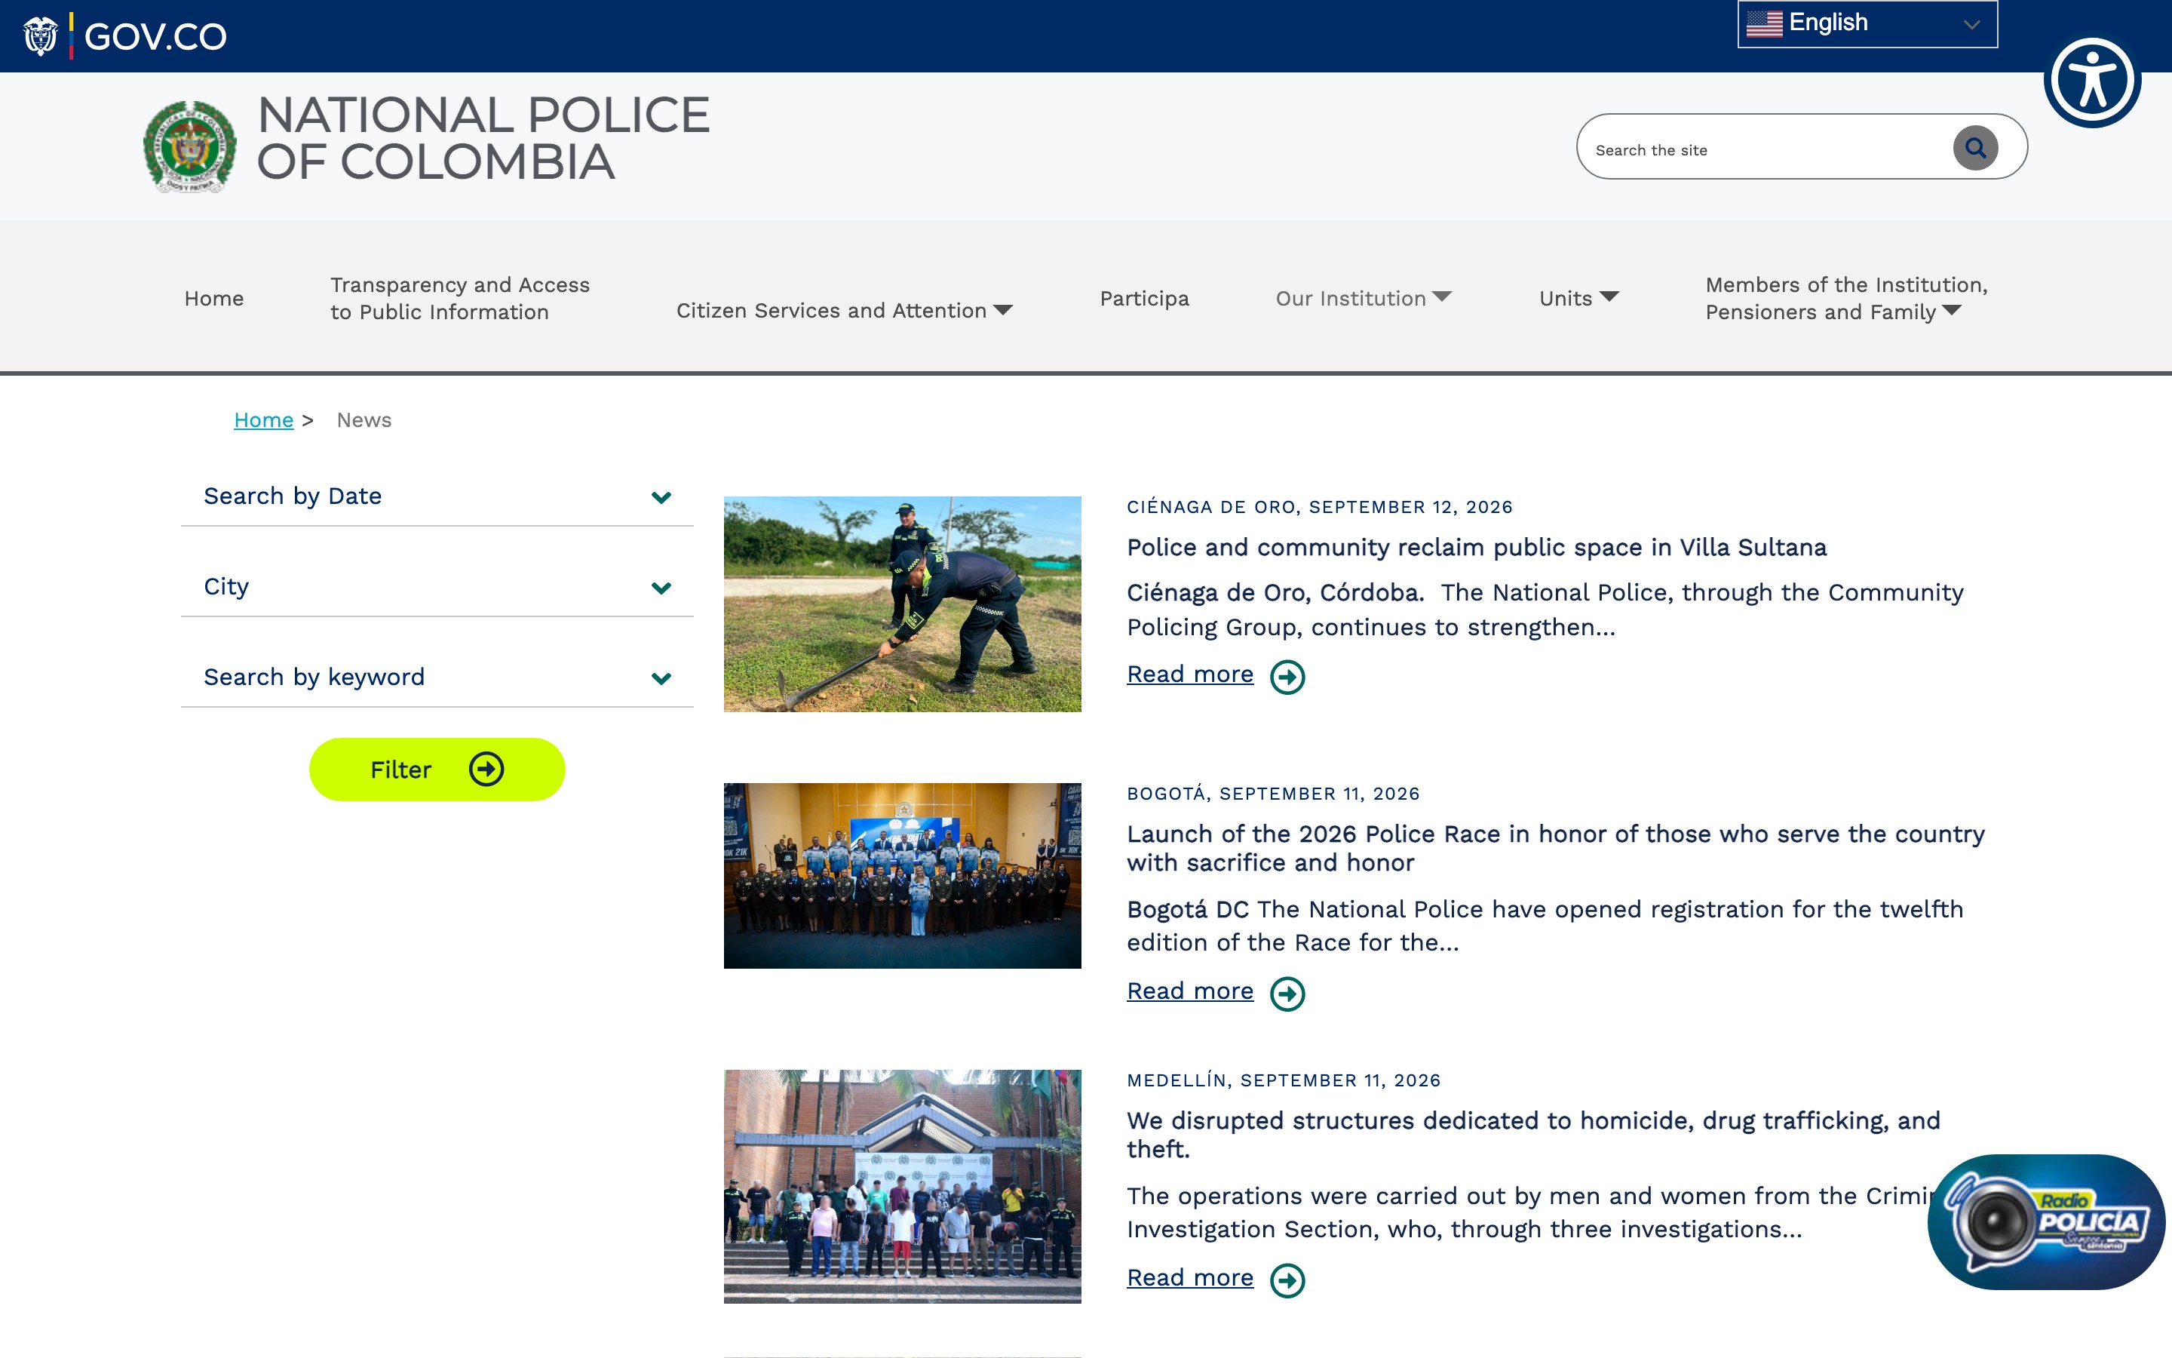Viewport: 2172px width, 1358px height.
Task: Open the Participa menu item
Action: (1144, 298)
